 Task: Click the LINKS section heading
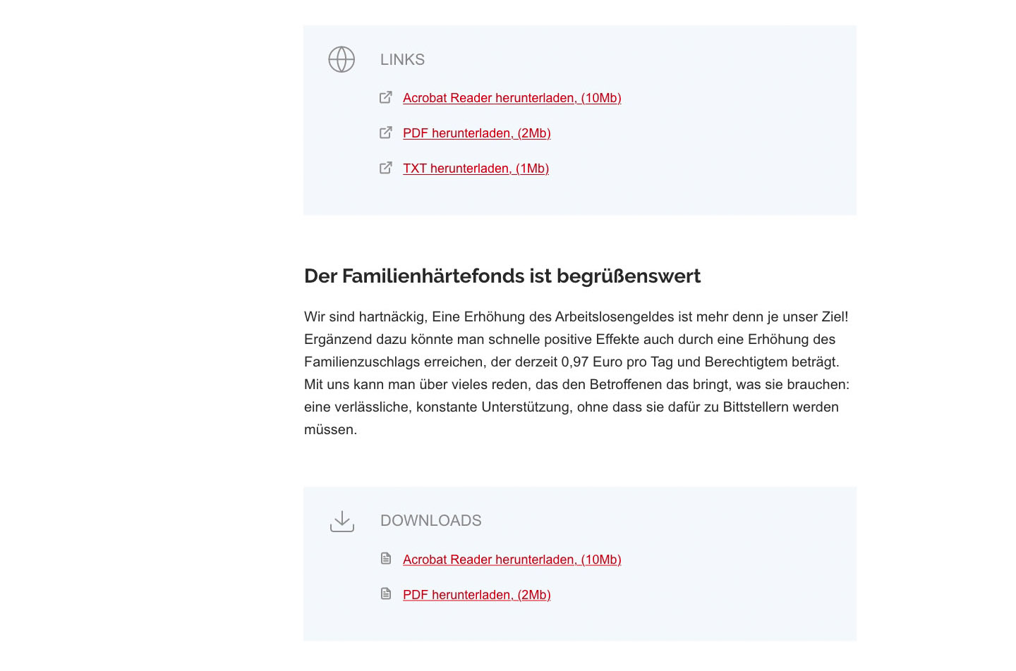click(x=402, y=60)
